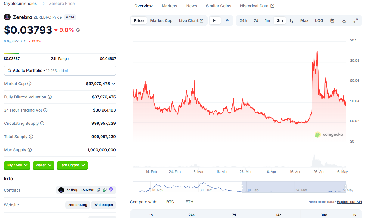Open the calendar date range picker

(332, 20)
